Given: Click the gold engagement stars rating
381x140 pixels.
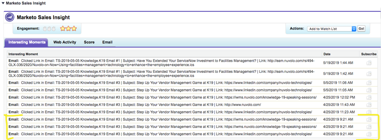Looking at the screenshot, I should tap(68, 28).
